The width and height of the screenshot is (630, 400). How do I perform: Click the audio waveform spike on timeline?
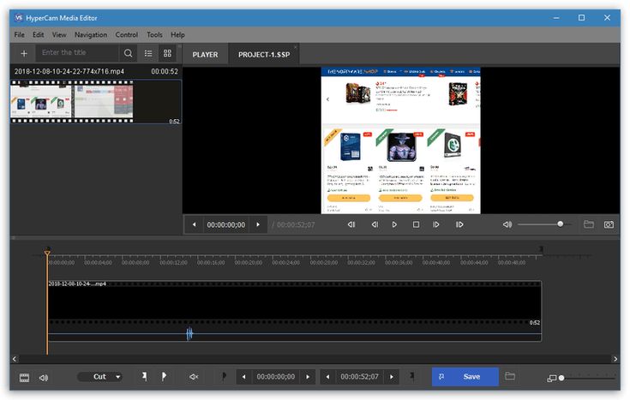(189, 333)
